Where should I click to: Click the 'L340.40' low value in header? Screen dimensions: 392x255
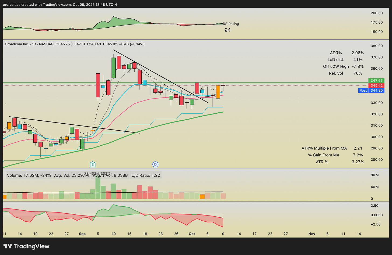[x=94, y=44]
